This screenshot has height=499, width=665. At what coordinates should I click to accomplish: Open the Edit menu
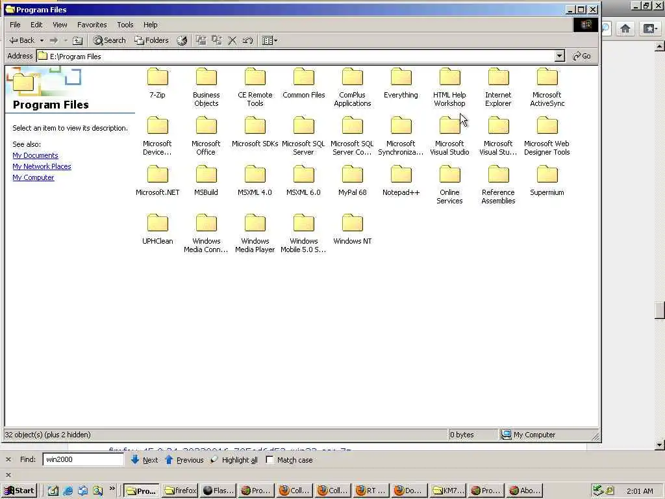[36, 25]
